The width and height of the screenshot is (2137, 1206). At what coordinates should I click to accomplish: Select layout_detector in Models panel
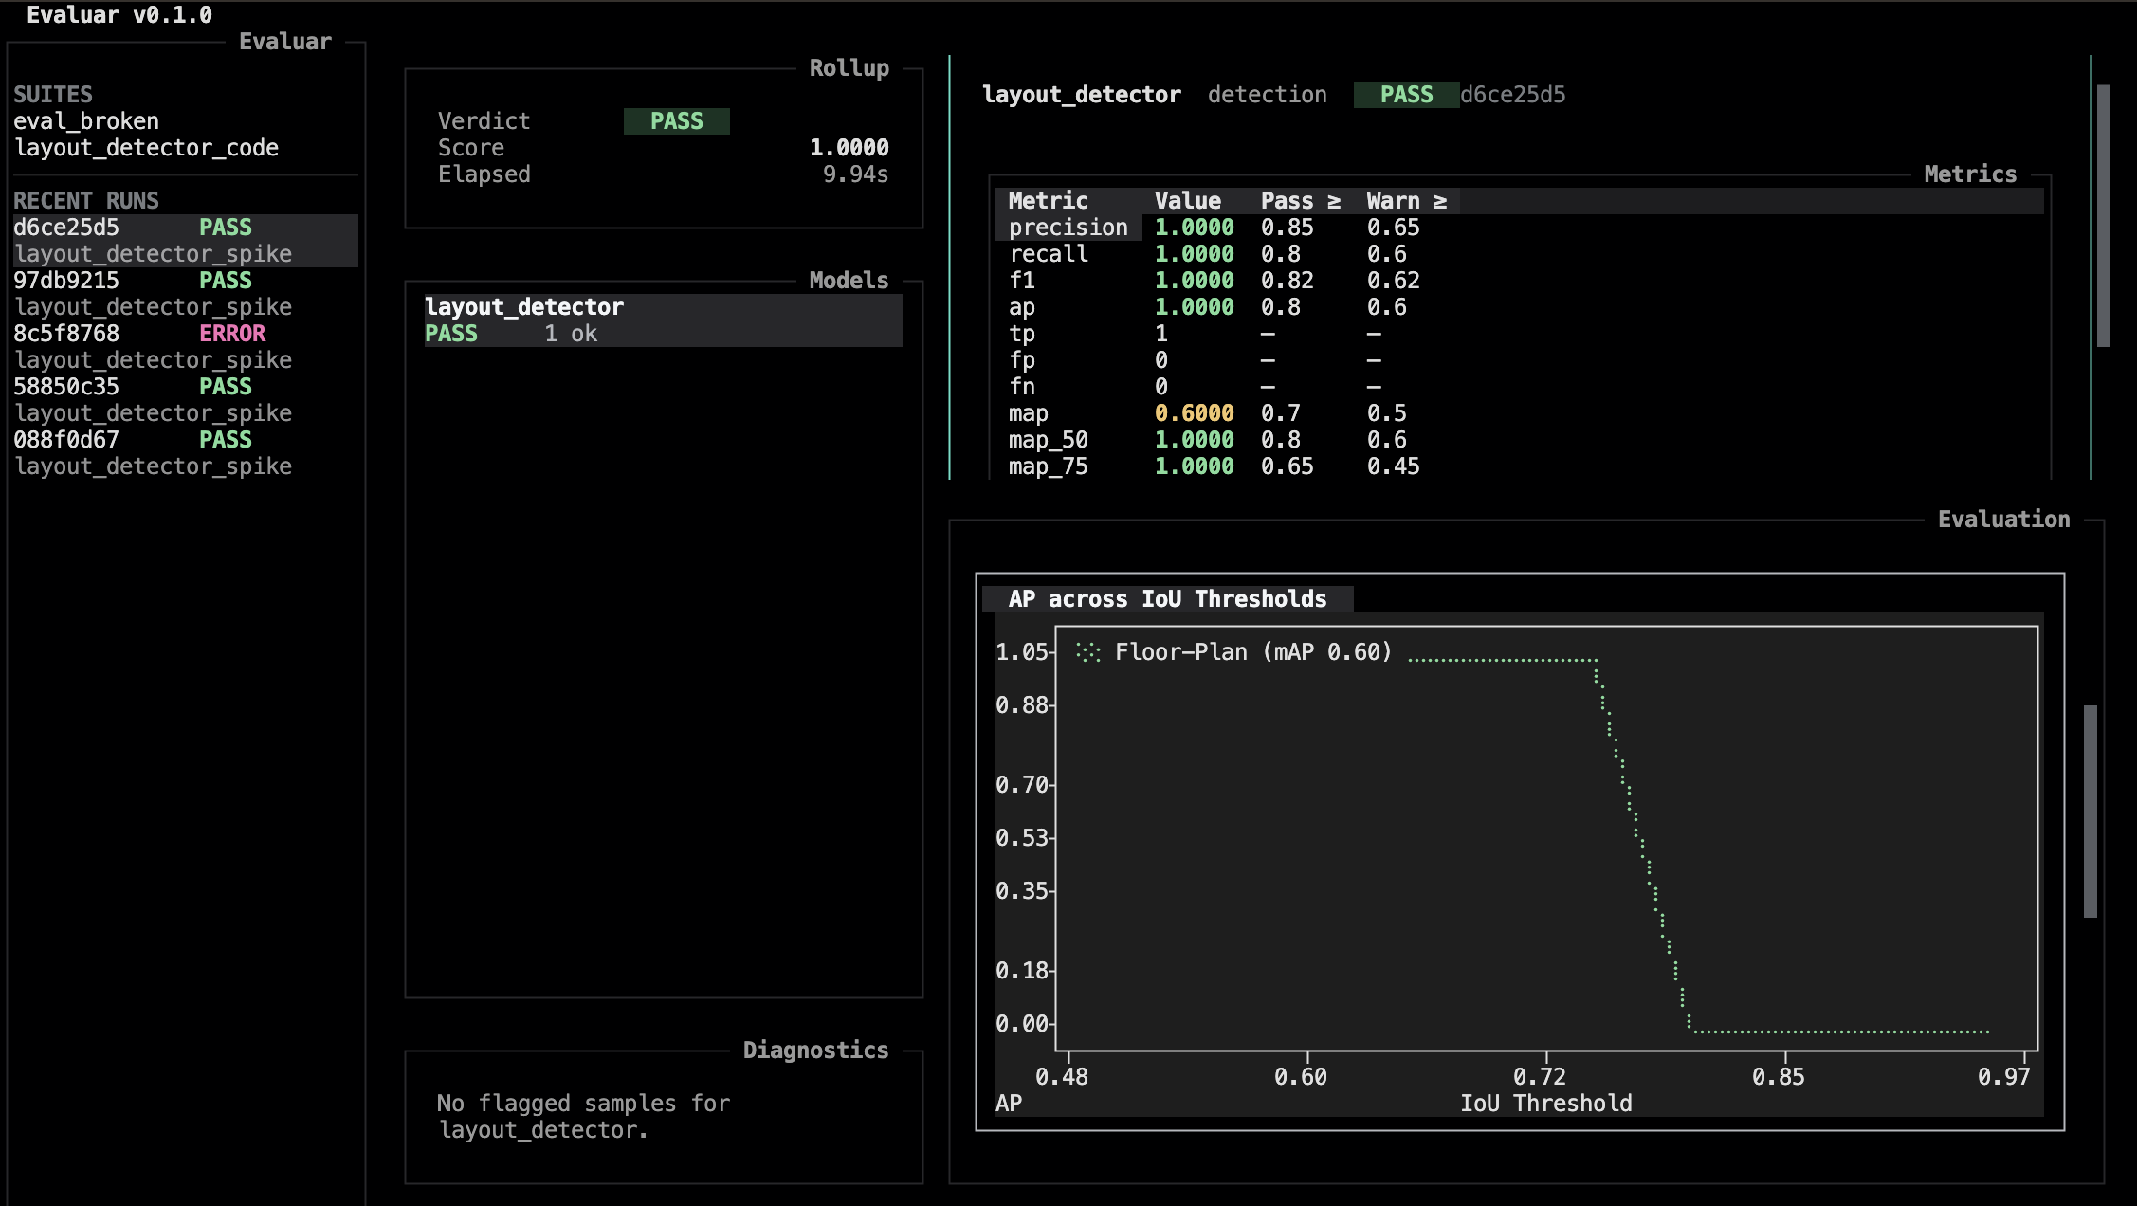[x=664, y=320]
